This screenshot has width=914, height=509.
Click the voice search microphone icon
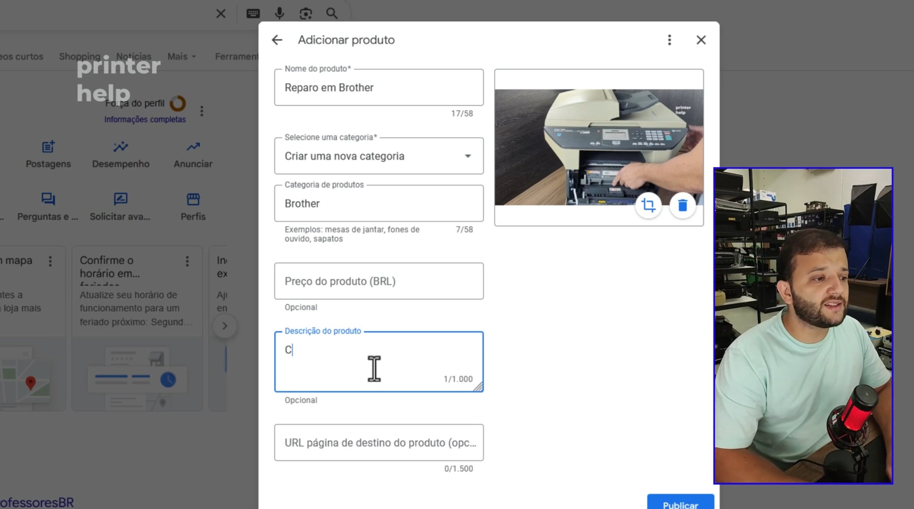point(279,14)
